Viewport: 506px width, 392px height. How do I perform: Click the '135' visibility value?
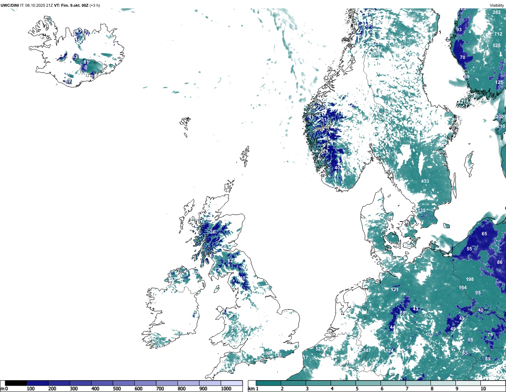422,211
